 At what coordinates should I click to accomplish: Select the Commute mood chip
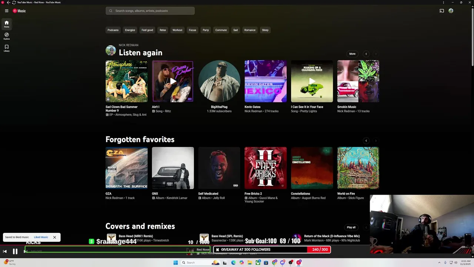[x=221, y=30]
